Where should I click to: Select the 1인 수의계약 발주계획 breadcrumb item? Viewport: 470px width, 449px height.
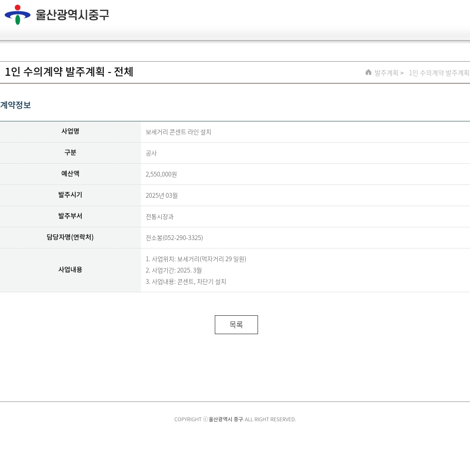point(439,73)
